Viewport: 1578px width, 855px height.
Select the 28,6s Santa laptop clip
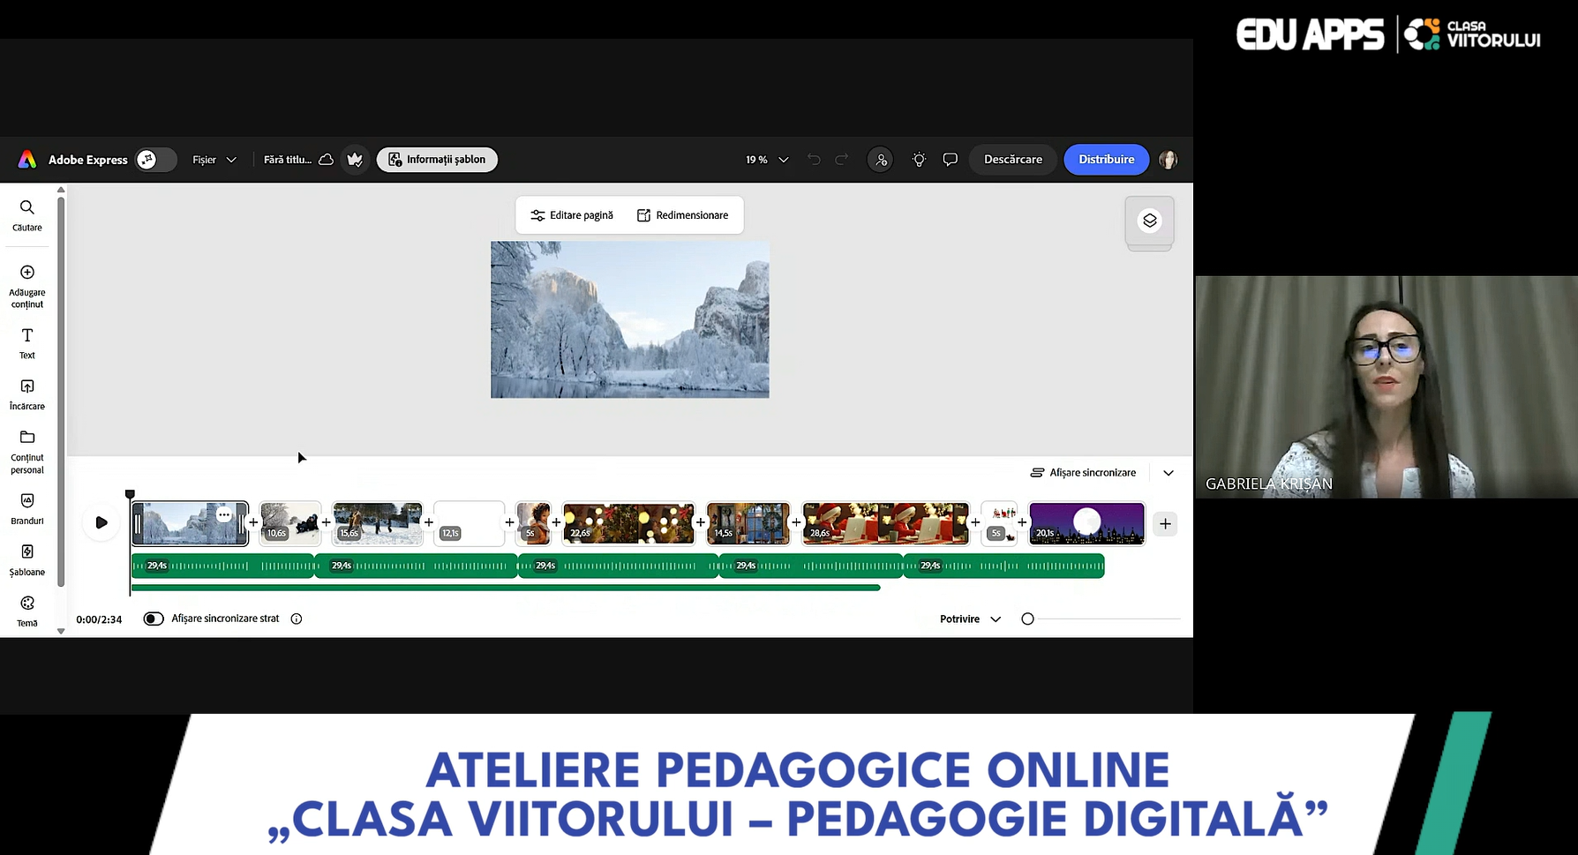[886, 523]
